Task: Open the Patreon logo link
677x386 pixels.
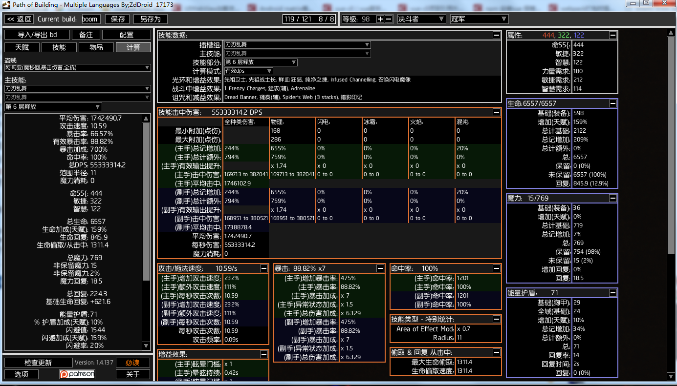Action: point(77,374)
